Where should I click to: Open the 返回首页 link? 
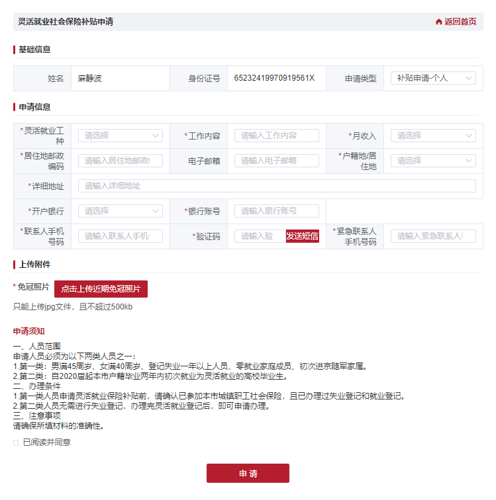pyautogui.click(x=460, y=22)
